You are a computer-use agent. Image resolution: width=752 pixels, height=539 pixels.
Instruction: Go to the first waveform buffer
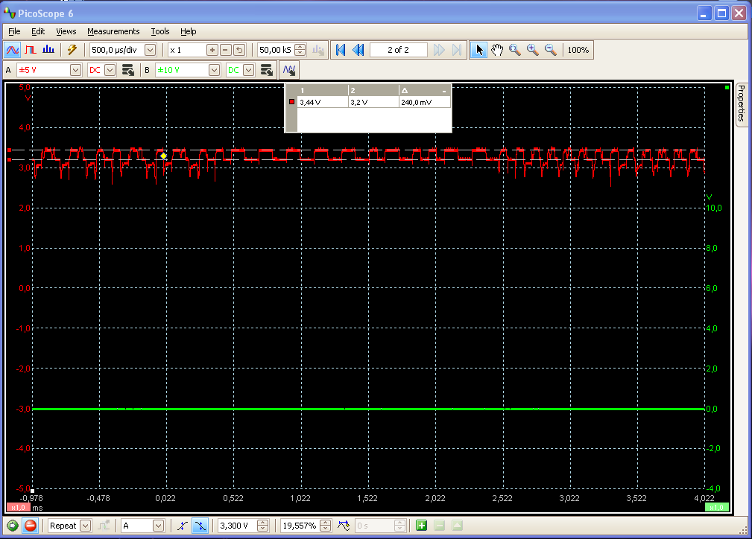pyautogui.click(x=341, y=50)
